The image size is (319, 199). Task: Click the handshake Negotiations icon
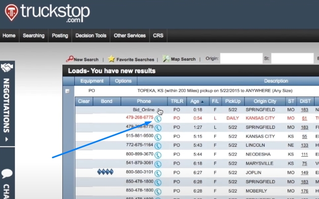6,68
